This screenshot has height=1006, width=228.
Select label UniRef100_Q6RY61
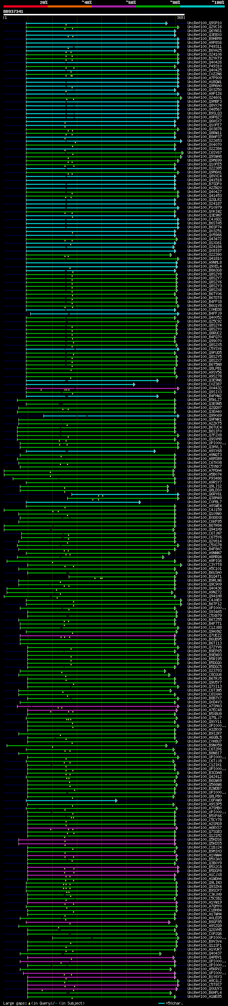pyautogui.click(x=204, y=494)
